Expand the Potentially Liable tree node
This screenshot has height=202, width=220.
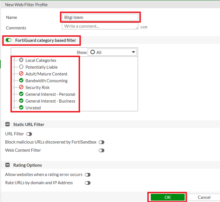[x=14, y=67]
